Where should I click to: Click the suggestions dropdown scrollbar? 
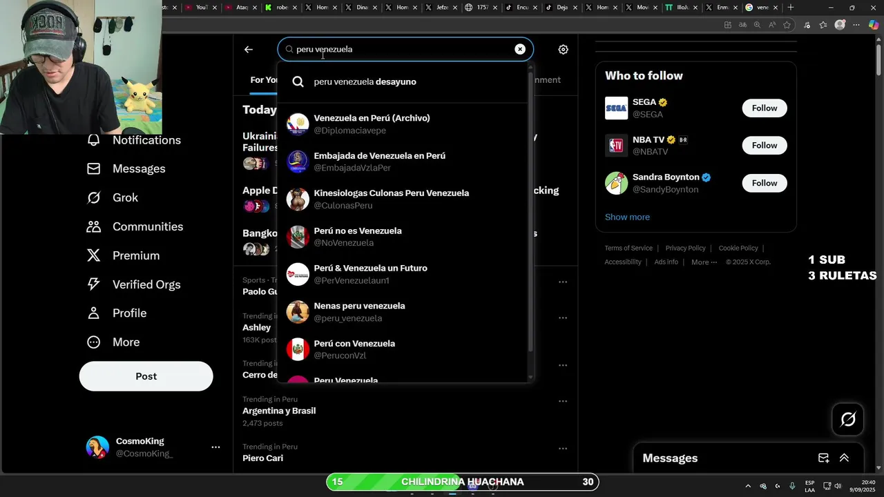pyautogui.click(x=530, y=211)
